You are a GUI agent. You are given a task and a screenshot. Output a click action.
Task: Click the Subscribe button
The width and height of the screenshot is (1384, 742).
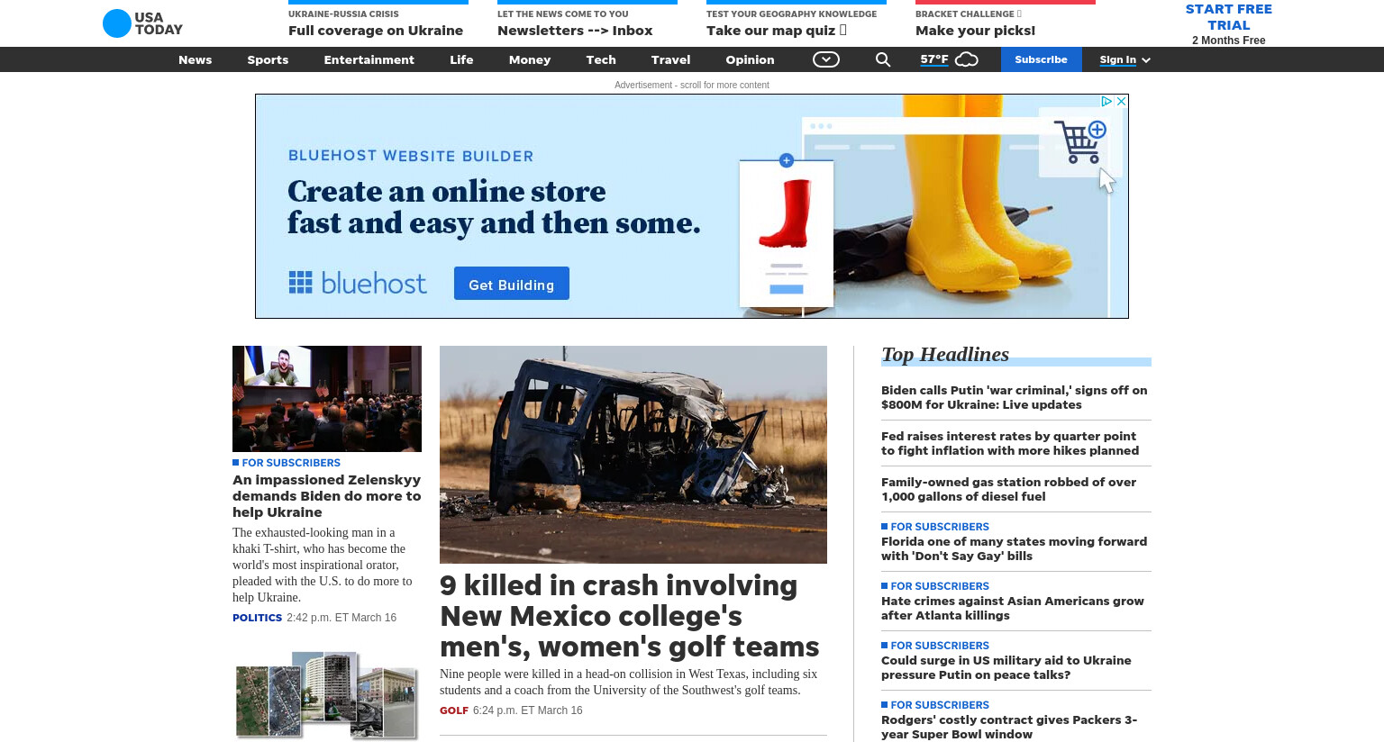[x=1041, y=59]
